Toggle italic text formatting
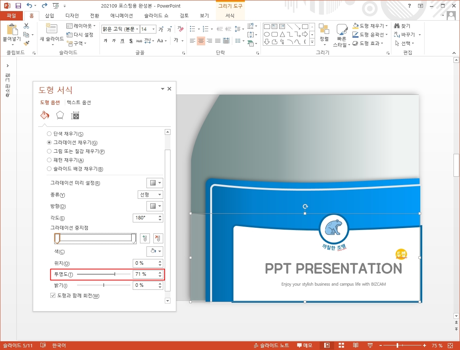This screenshot has height=350, width=460. tap(114, 41)
